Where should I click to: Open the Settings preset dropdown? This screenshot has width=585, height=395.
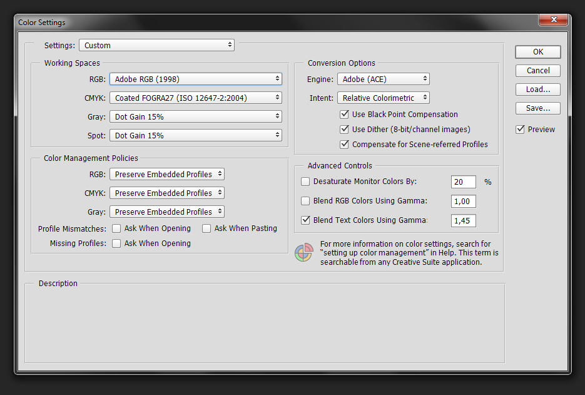(156, 45)
